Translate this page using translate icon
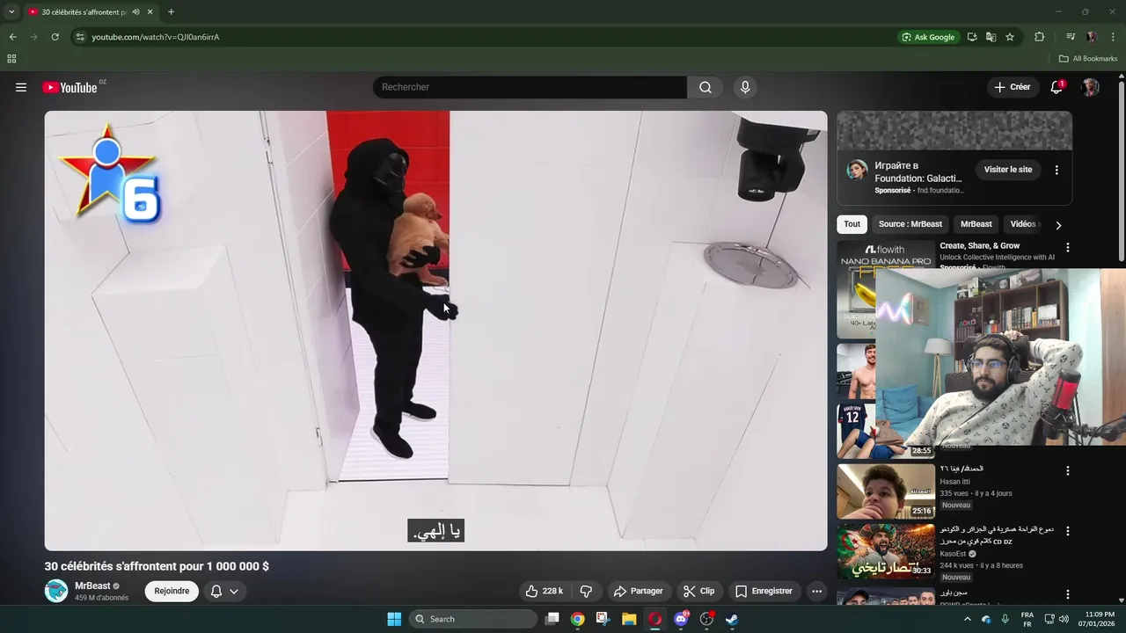This screenshot has height=633, width=1126. (x=991, y=37)
